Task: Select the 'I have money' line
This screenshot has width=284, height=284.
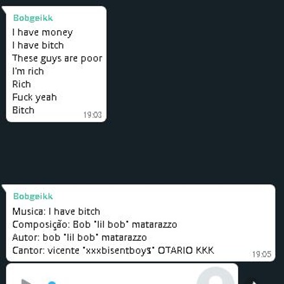Action: 43,32
